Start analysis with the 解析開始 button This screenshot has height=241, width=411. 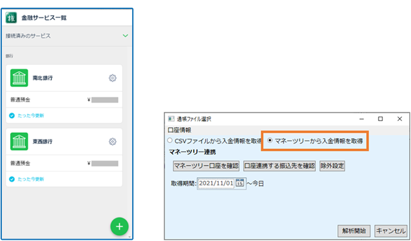[x=354, y=231]
